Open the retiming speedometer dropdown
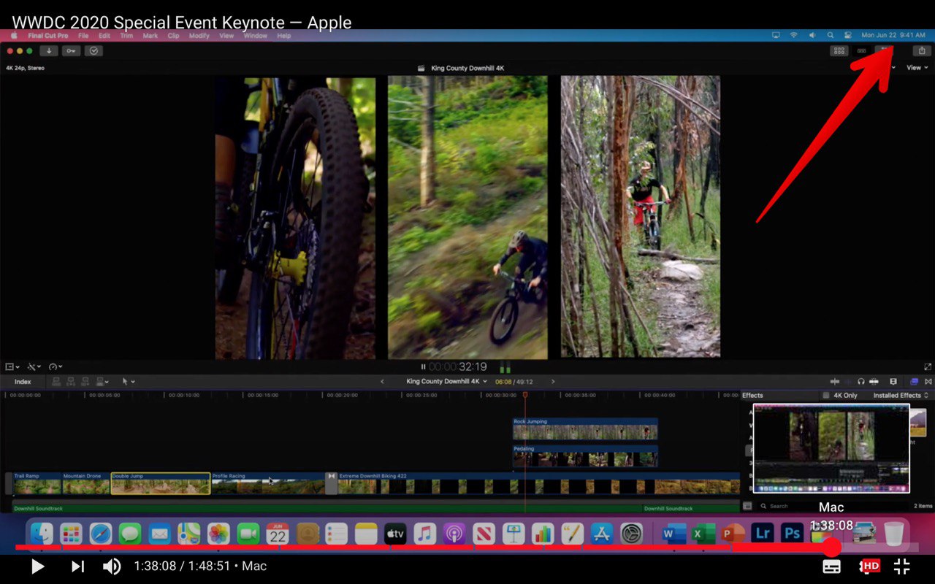 (56, 366)
